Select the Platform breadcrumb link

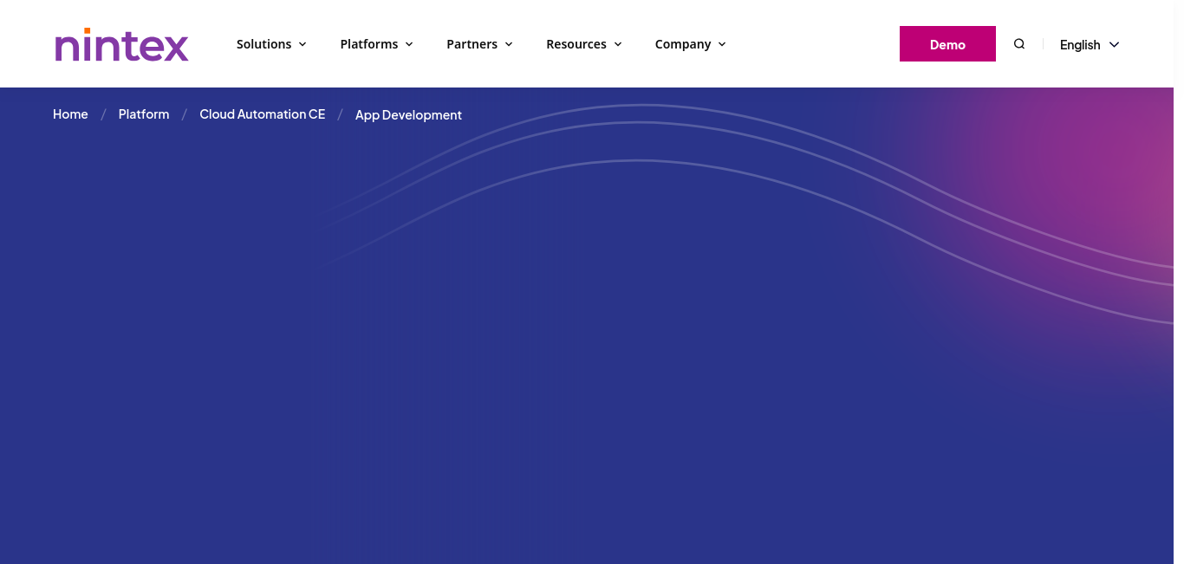click(x=144, y=114)
